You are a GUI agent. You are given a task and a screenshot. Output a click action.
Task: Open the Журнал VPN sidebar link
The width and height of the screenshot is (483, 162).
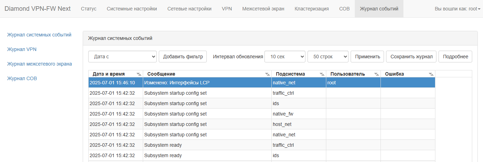tap(22, 49)
